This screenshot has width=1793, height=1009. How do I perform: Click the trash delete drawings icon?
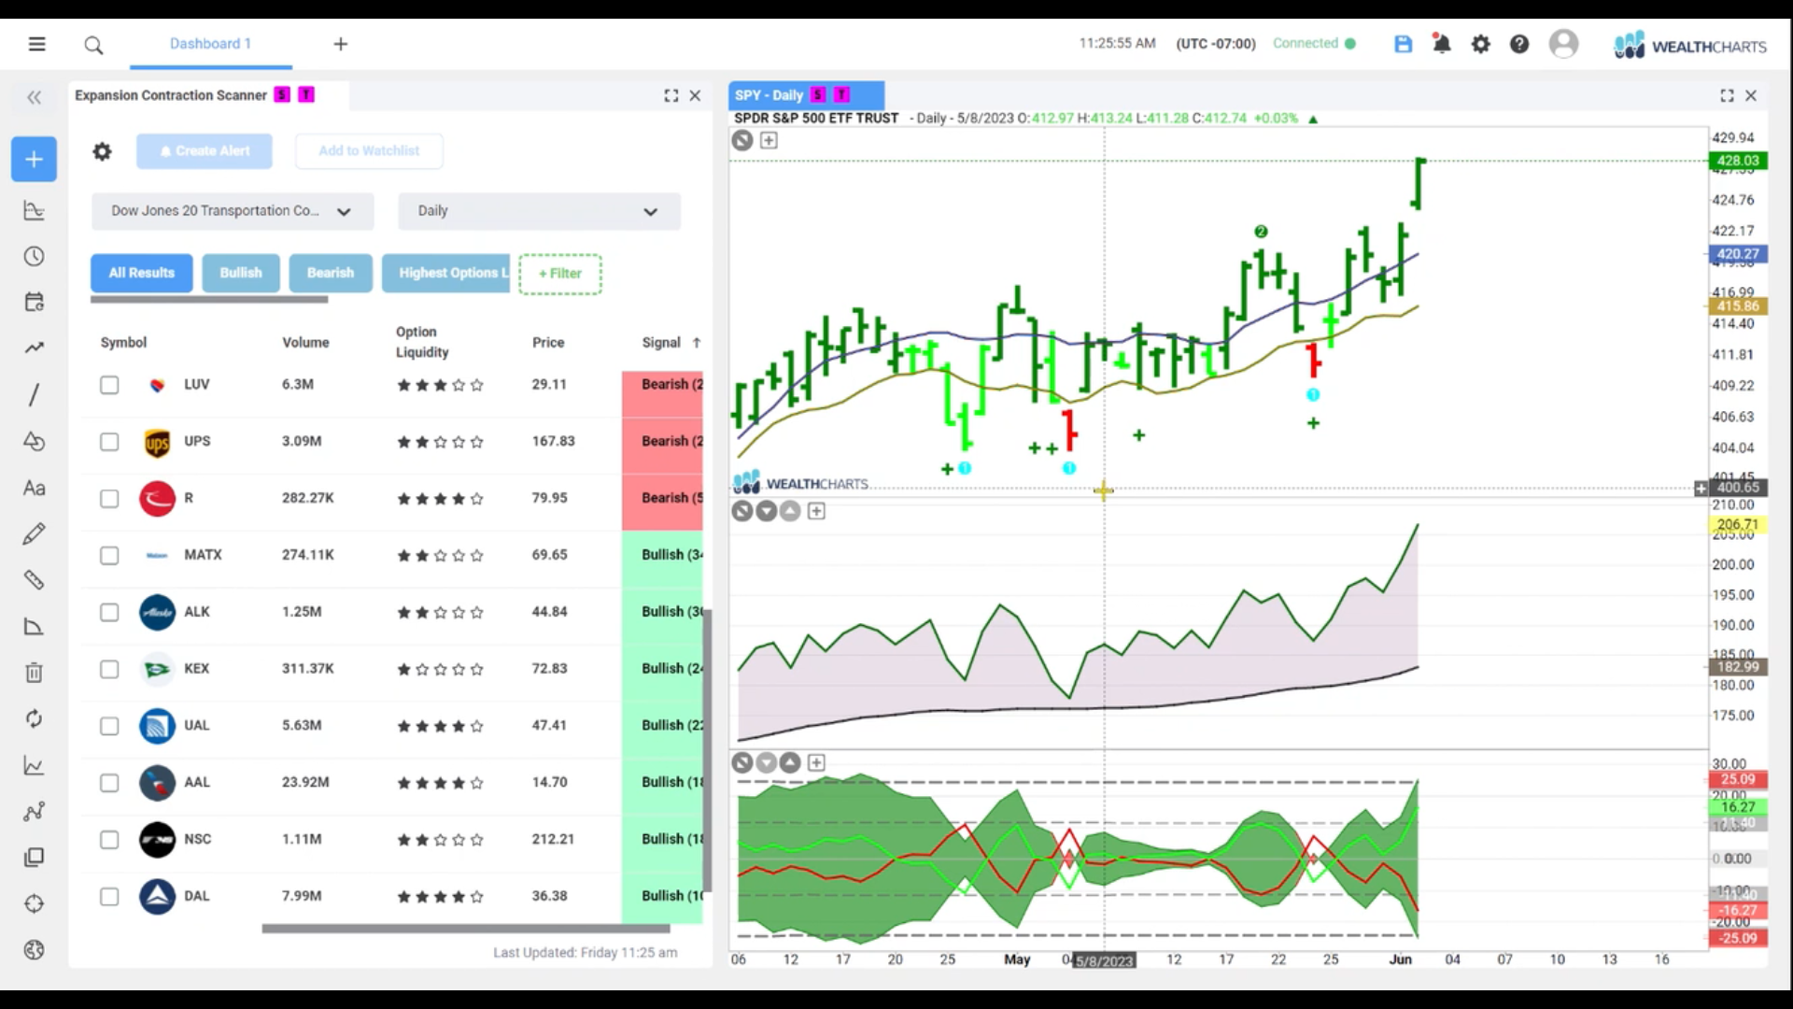pos(34,673)
